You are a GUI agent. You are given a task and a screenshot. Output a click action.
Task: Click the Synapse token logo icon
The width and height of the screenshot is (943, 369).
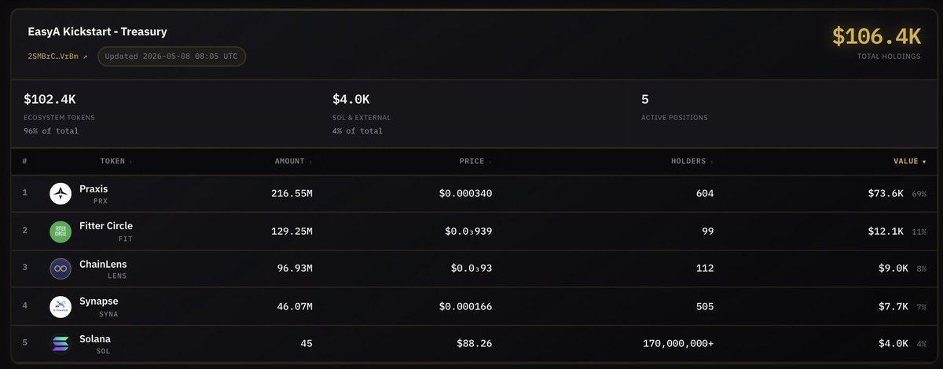click(x=61, y=307)
